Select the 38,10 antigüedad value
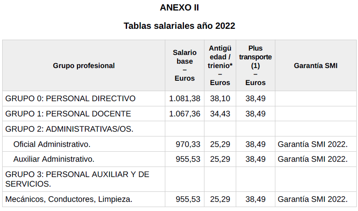Screen dimensions: 358x211 [220, 99]
